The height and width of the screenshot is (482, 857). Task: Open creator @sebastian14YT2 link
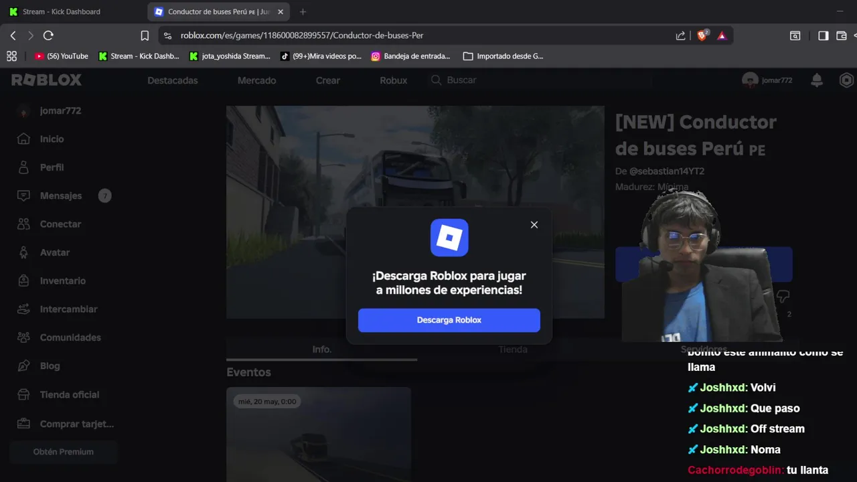pos(667,171)
